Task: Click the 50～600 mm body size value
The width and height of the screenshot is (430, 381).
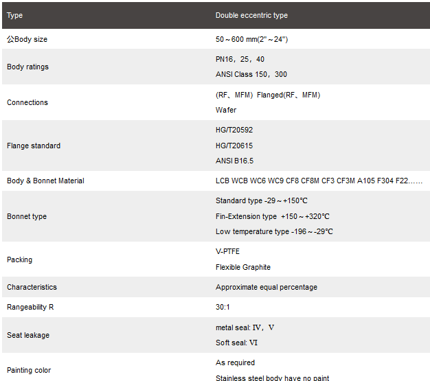Action: point(251,39)
